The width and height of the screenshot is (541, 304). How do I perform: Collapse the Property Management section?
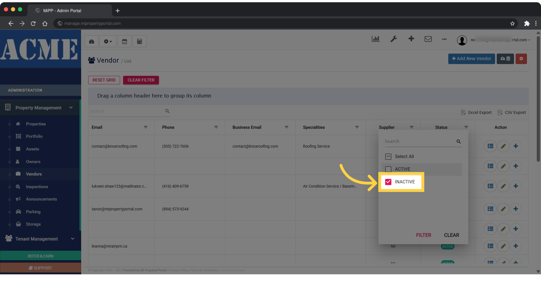(71, 108)
